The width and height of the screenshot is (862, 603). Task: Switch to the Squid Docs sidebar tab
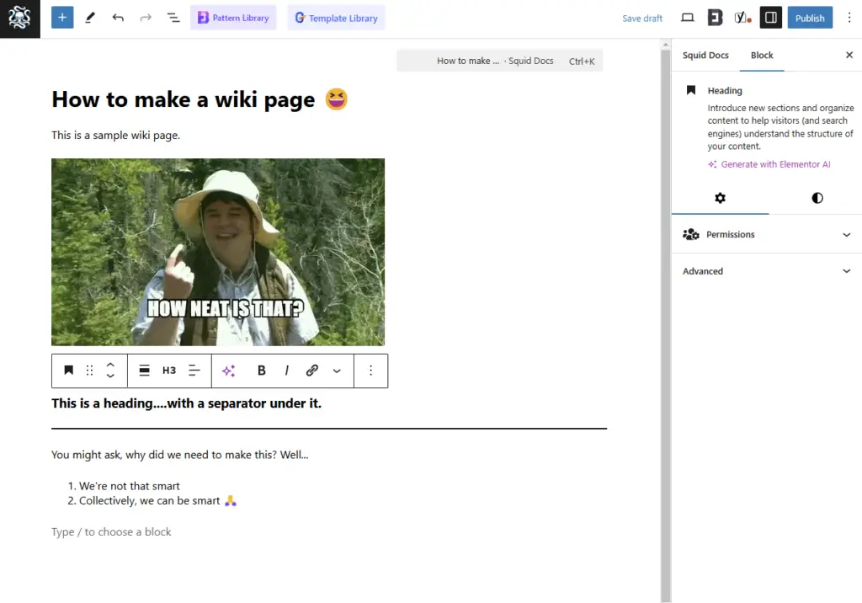click(x=705, y=55)
